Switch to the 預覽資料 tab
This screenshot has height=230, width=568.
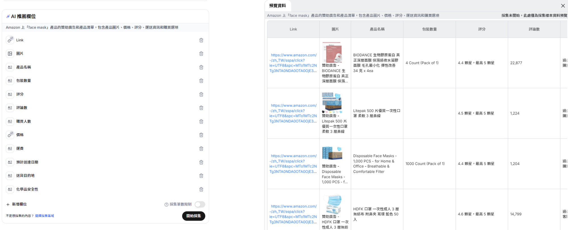278,6
